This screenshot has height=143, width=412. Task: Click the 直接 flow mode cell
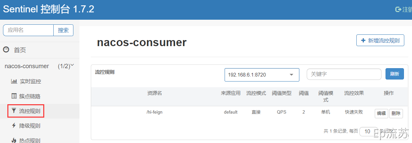[256, 112]
